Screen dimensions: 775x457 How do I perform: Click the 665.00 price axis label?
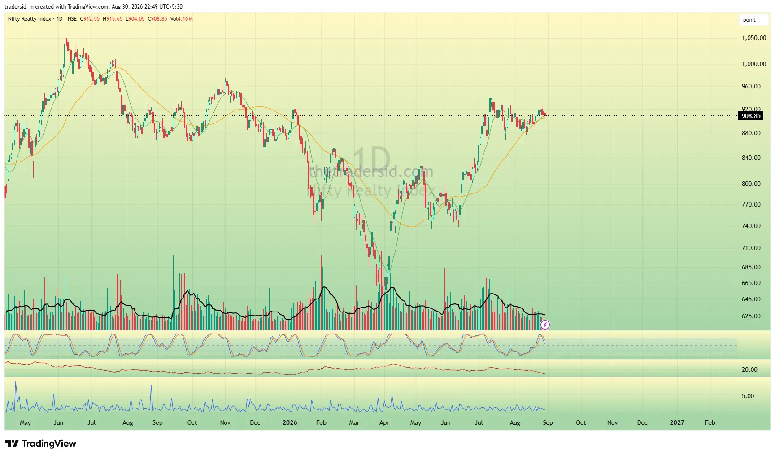751,283
